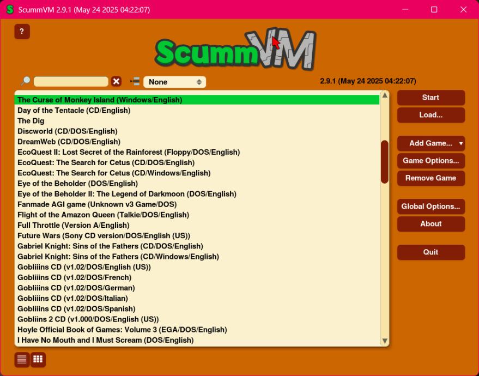
Task: Select EcoQuest II: Lost Secret of the Rainforest
Action: [197, 152]
